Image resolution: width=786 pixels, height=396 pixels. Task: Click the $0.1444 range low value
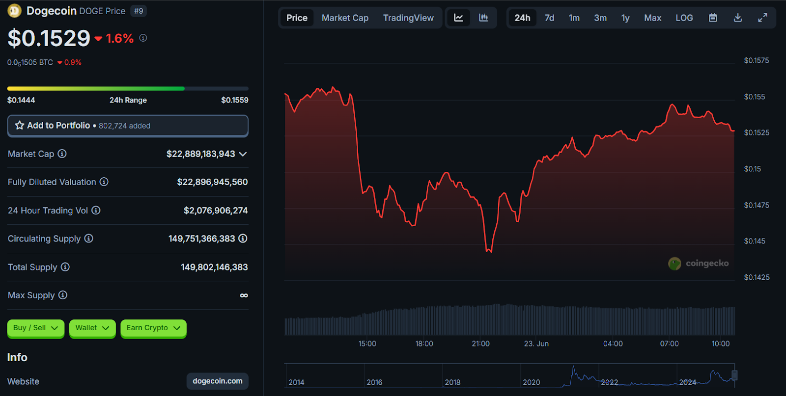coord(21,100)
